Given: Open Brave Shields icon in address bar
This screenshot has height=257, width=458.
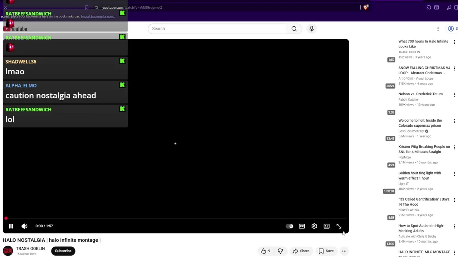Looking at the screenshot, I should coord(366,7).
